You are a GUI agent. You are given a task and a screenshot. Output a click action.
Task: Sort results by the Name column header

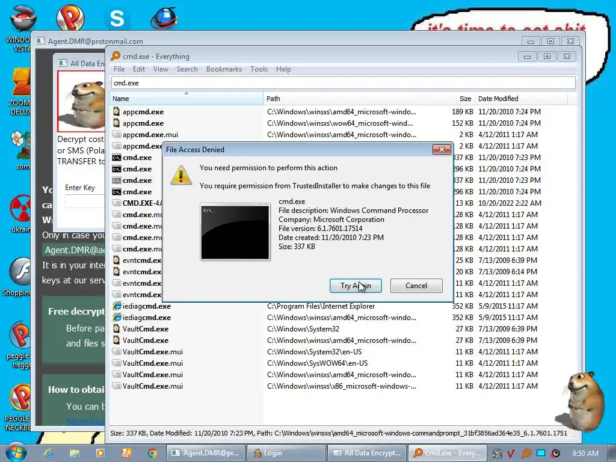186,99
